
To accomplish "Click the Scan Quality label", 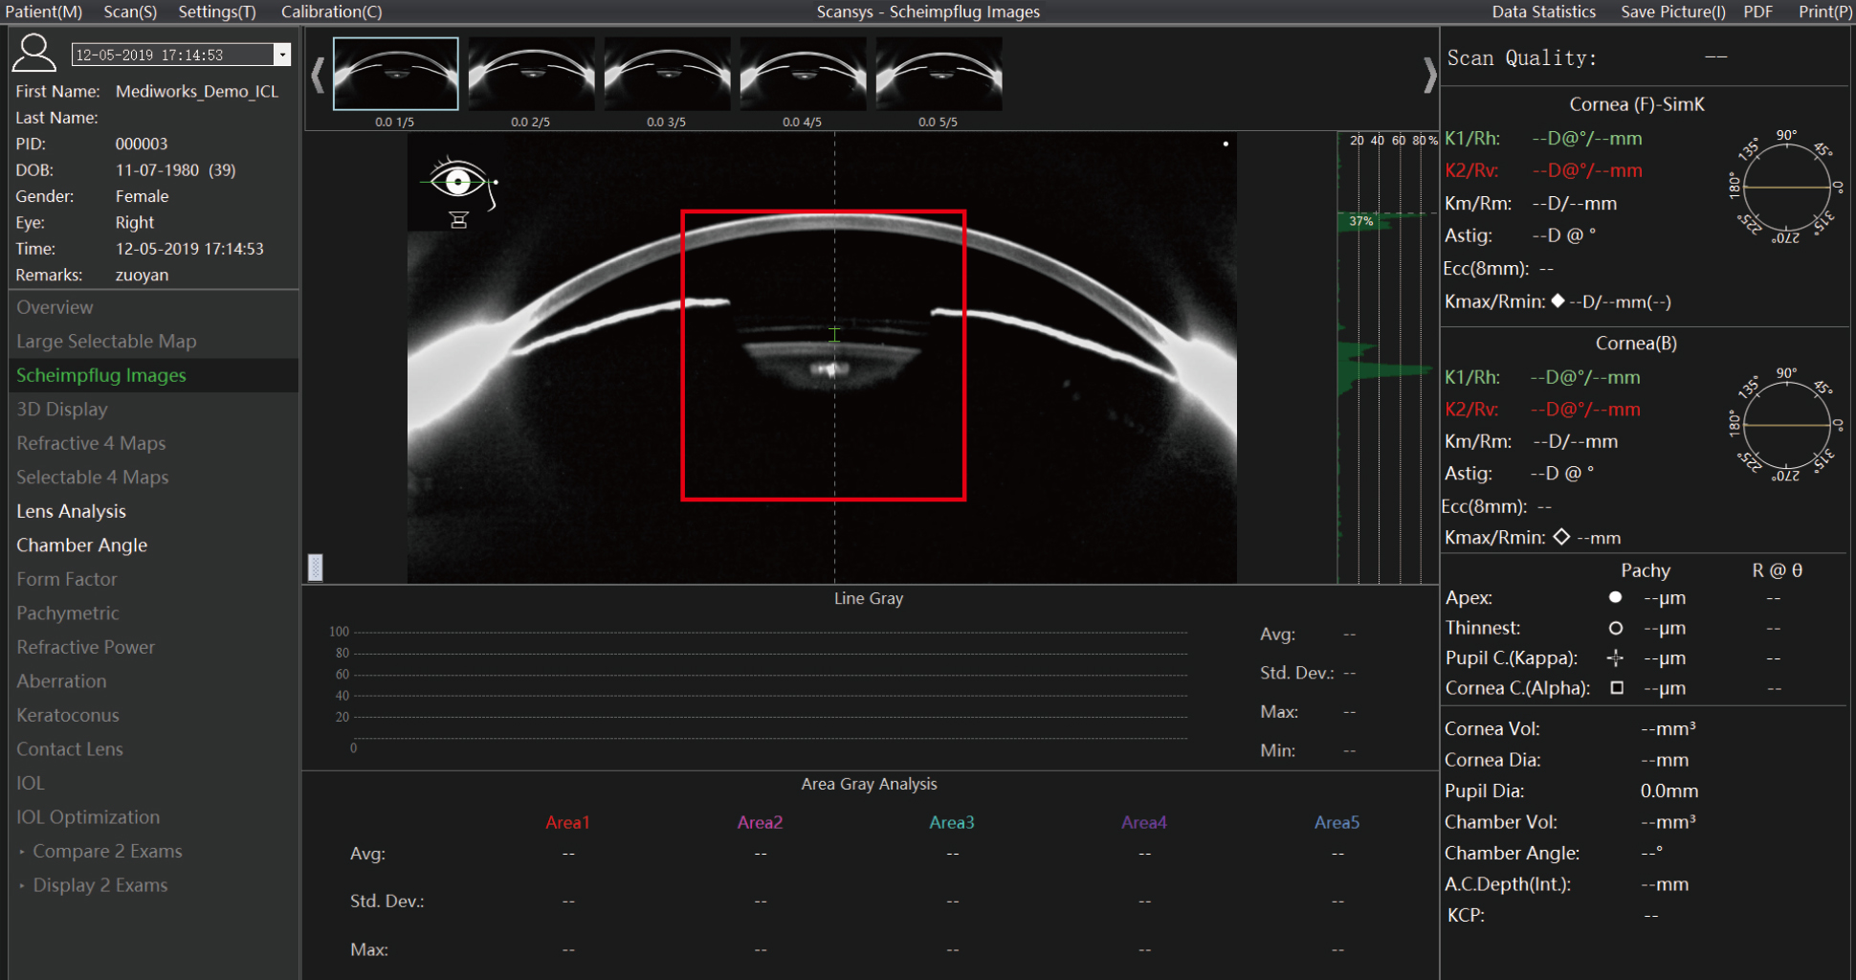I will coord(1521,58).
